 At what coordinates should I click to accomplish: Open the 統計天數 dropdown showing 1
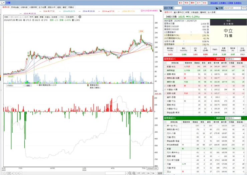[178, 8]
